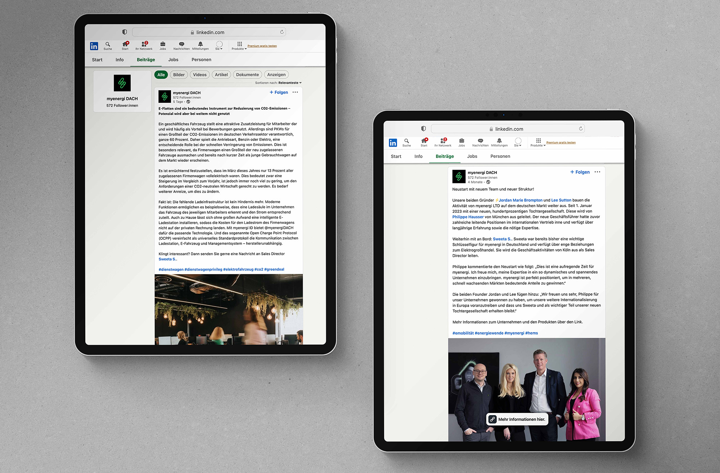Open Mitteilungen bell icon, right tablet
This screenshot has height=473, width=720.
[x=499, y=142]
